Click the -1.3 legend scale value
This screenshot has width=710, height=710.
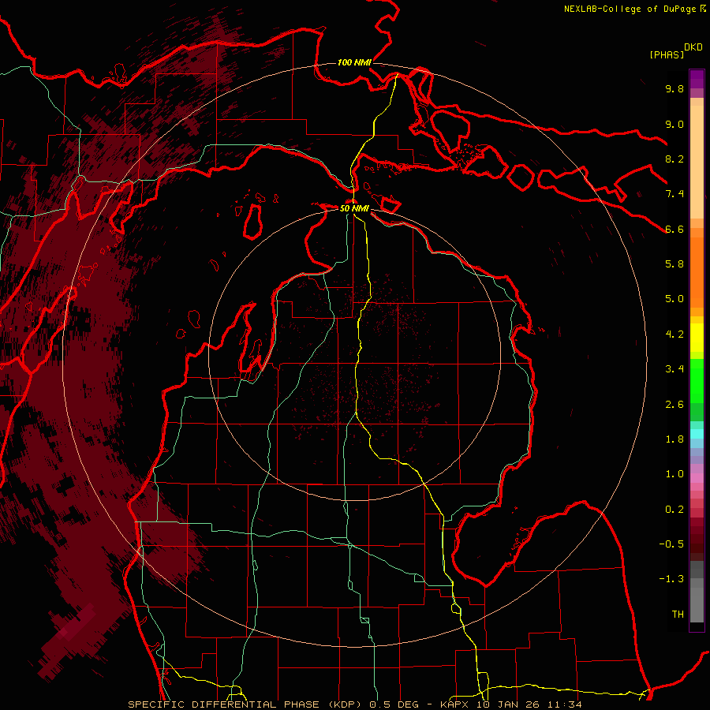[671, 579]
